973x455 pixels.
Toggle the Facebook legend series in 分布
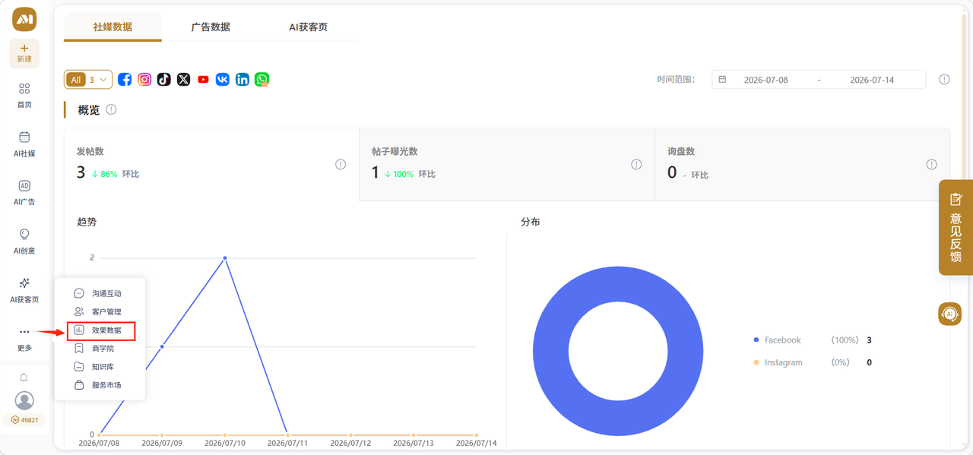(783, 340)
